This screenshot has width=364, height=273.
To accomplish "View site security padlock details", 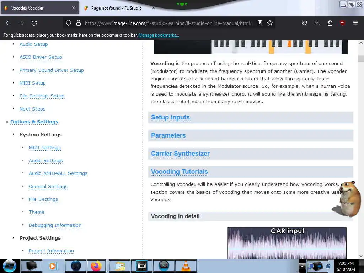I will pyautogui.click(x=79, y=23).
